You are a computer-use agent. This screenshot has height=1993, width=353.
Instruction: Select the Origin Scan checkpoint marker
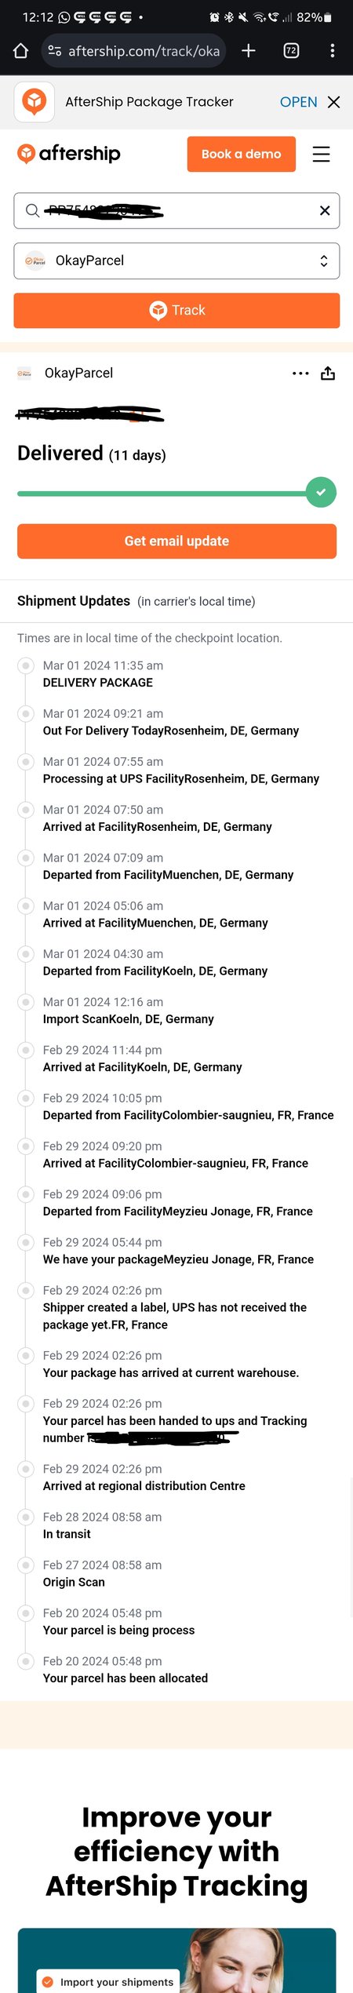click(x=26, y=1565)
